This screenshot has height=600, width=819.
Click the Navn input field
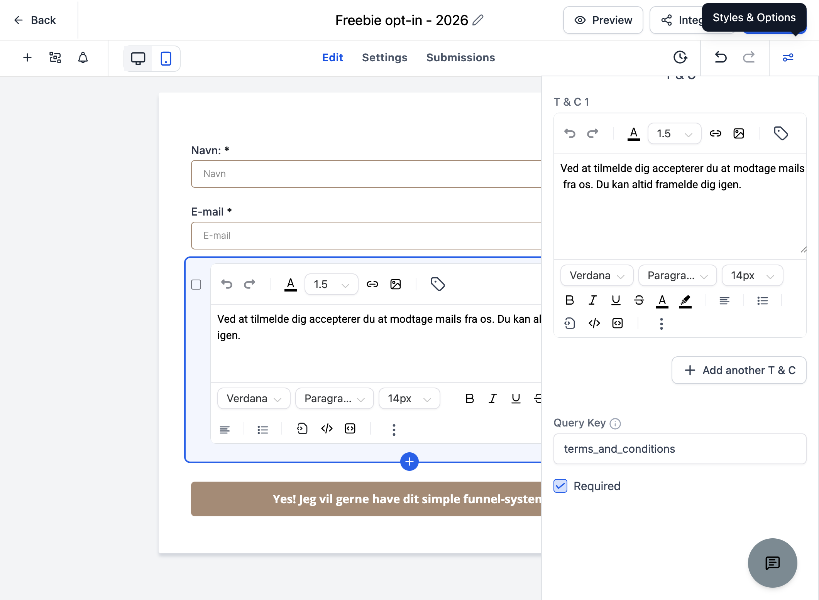point(366,174)
